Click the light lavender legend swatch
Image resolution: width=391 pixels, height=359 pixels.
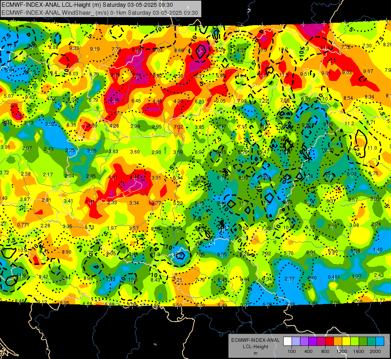296,341
